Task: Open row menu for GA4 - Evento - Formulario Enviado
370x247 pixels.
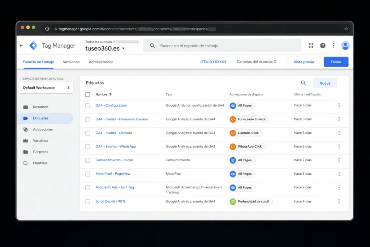Action: [339, 119]
